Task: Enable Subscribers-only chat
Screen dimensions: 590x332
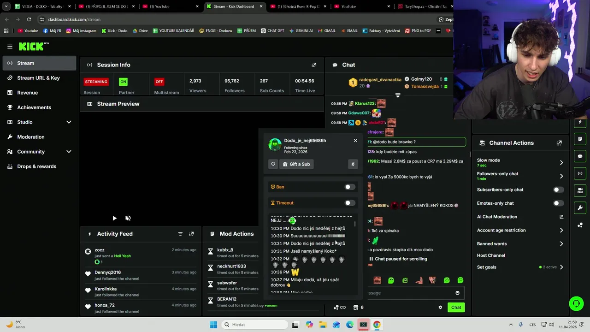Action: tap(559, 190)
